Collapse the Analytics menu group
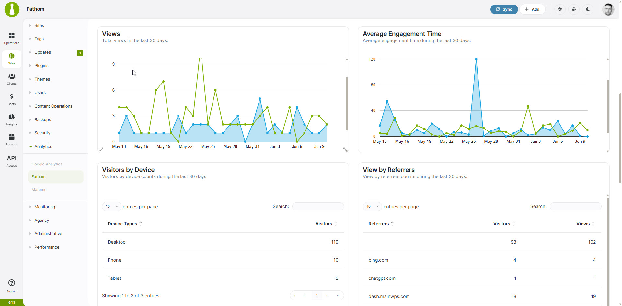This screenshot has height=306, width=622. (43, 147)
